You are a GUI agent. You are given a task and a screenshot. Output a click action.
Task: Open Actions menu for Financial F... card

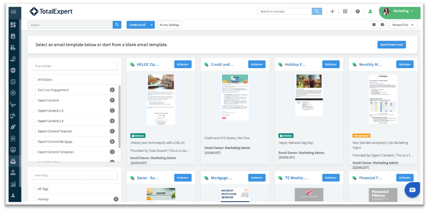(405, 178)
